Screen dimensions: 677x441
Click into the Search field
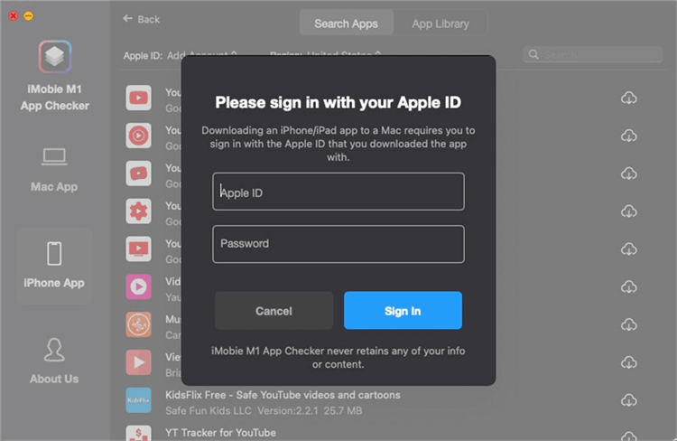click(x=592, y=54)
